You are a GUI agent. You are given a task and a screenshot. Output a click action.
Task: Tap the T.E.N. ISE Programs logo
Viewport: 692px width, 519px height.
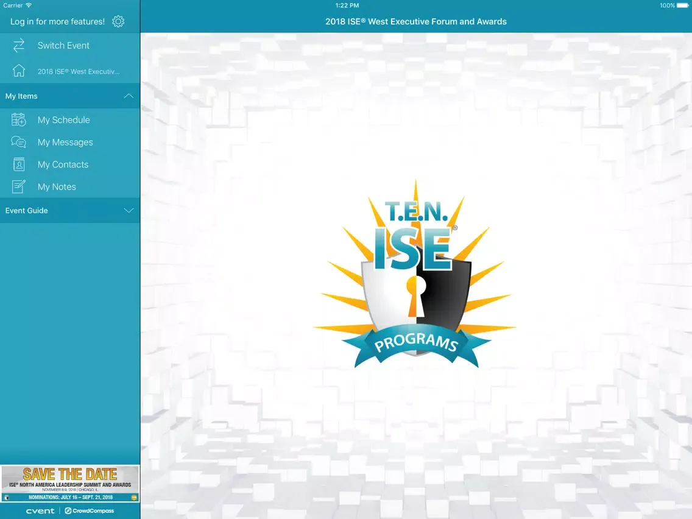pyautogui.click(x=415, y=274)
